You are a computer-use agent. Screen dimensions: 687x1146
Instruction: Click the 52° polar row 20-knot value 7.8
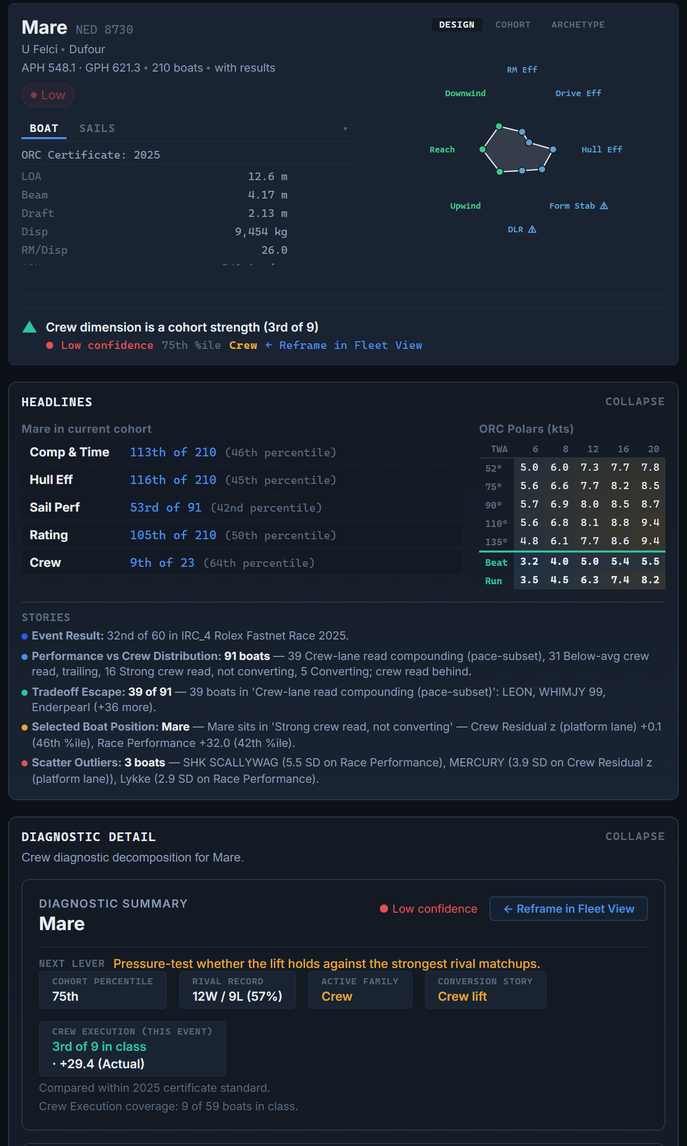pyautogui.click(x=650, y=467)
